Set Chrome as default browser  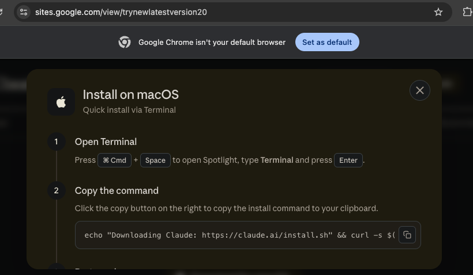[x=327, y=42]
